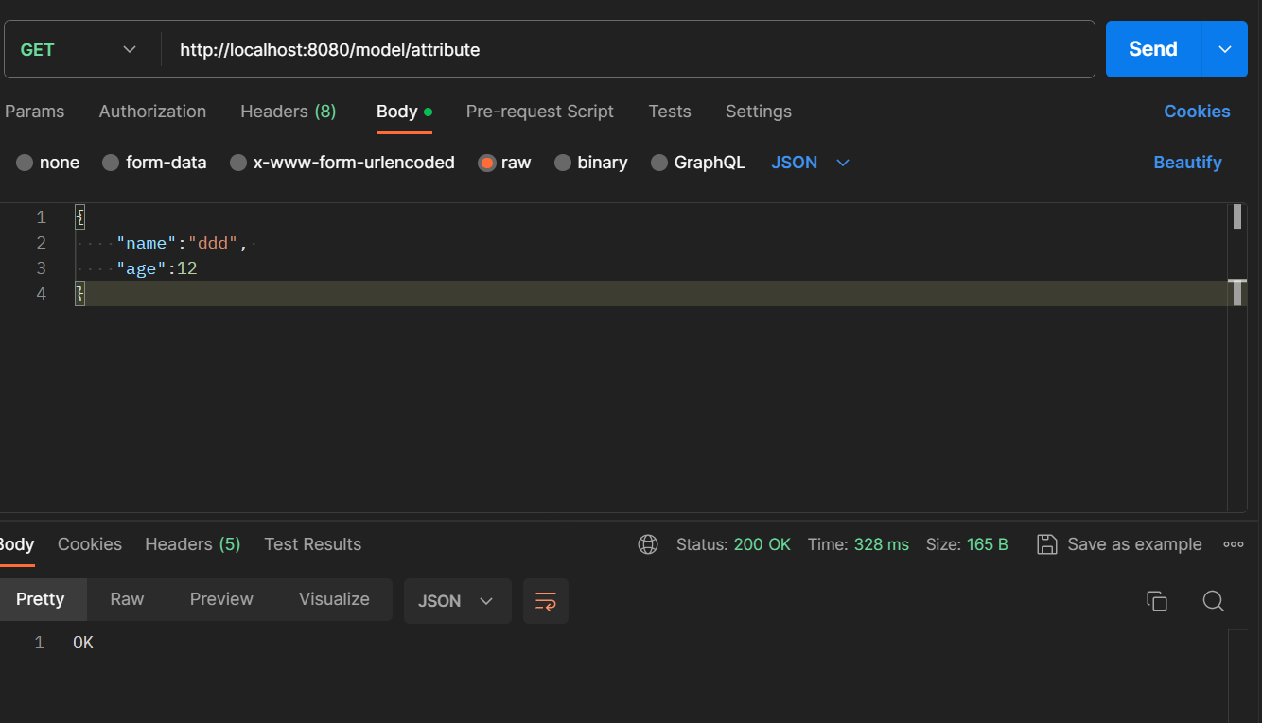The width and height of the screenshot is (1262, 723).
Task: Open the response JSON format dropdown
Action: point(457,601)
